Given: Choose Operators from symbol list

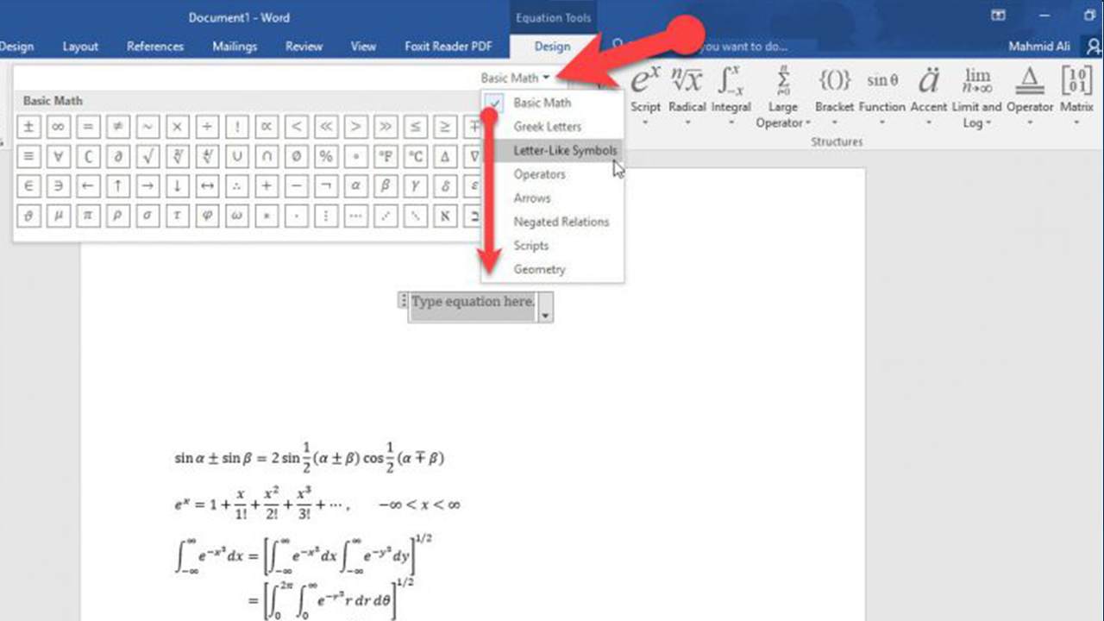Looking at the screenshot, I should [x=552, y=174].
